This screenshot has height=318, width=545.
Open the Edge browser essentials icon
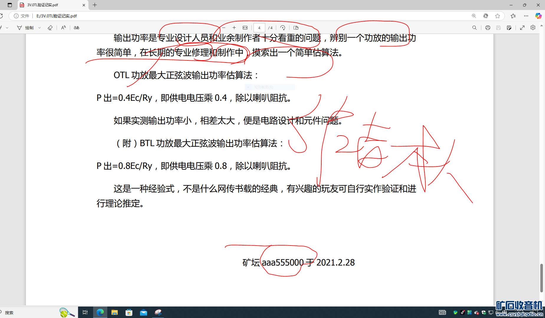pyautogui.click(x=486, y=16)
